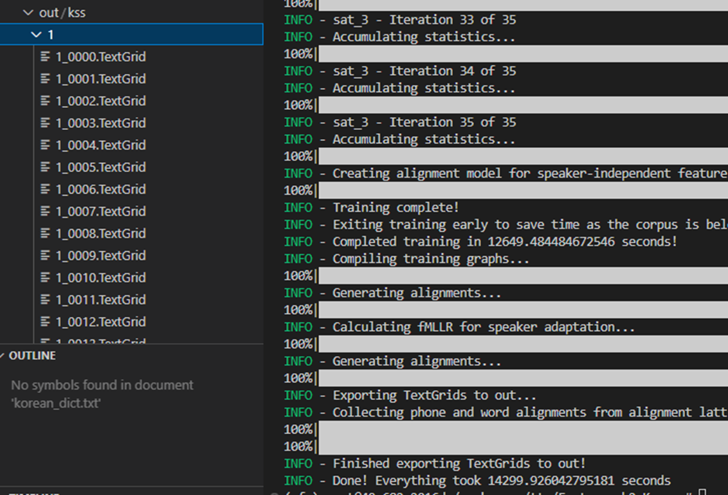
Task: Click 'Completed training in 12649.484484672546 seconds!' line
Action: point(481,242)
